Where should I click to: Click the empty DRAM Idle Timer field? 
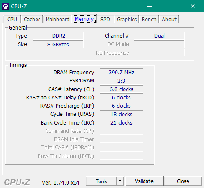121,139
